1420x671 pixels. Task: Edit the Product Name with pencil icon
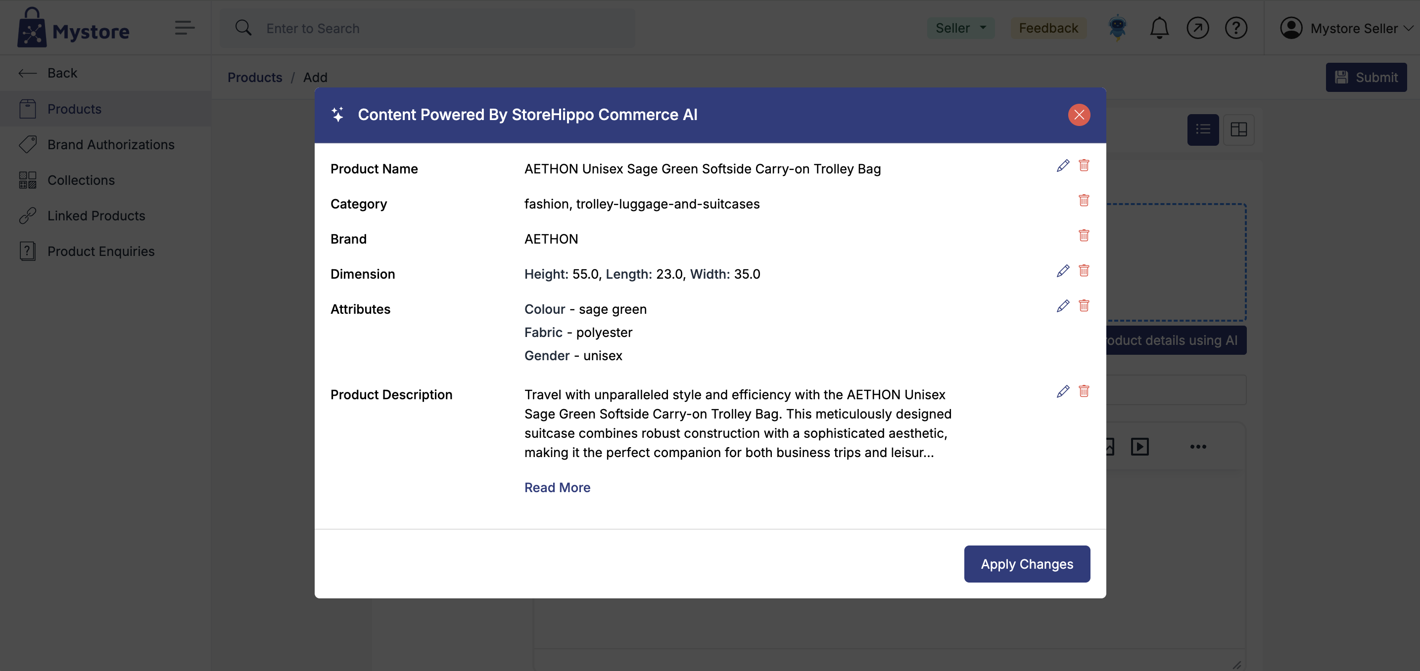1063,166
